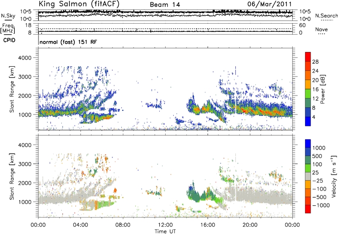338x234 pixels.
Task: Select the Beam 14 label
Action: click(165, 5)
